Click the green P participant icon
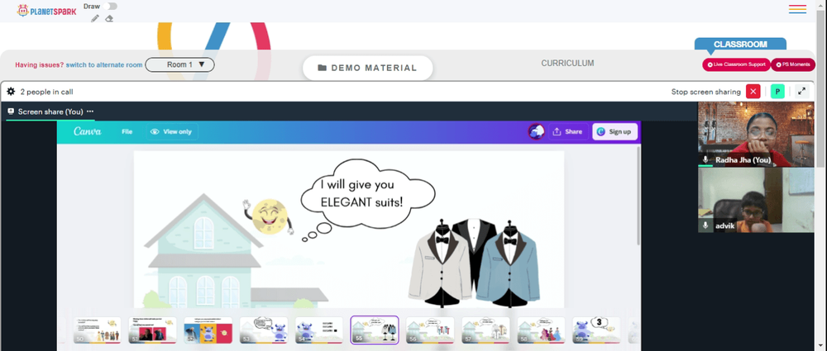The width and height of the screenshot is (827, 351). click(777, 92)
